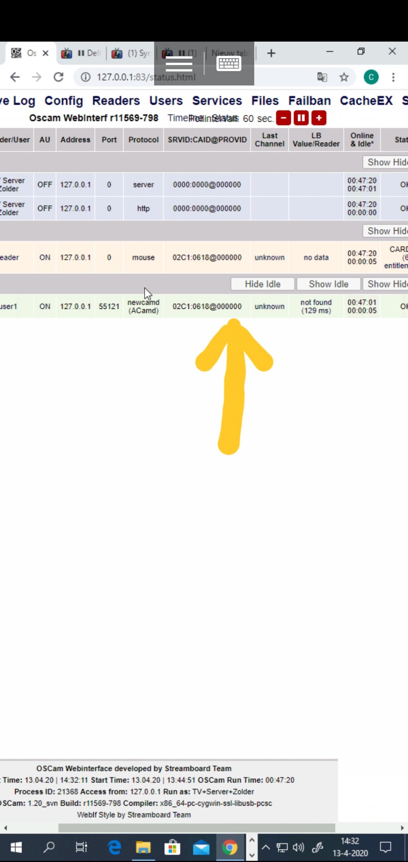Click the Show Idle button

pyautogui.click(x=329, y=284)
